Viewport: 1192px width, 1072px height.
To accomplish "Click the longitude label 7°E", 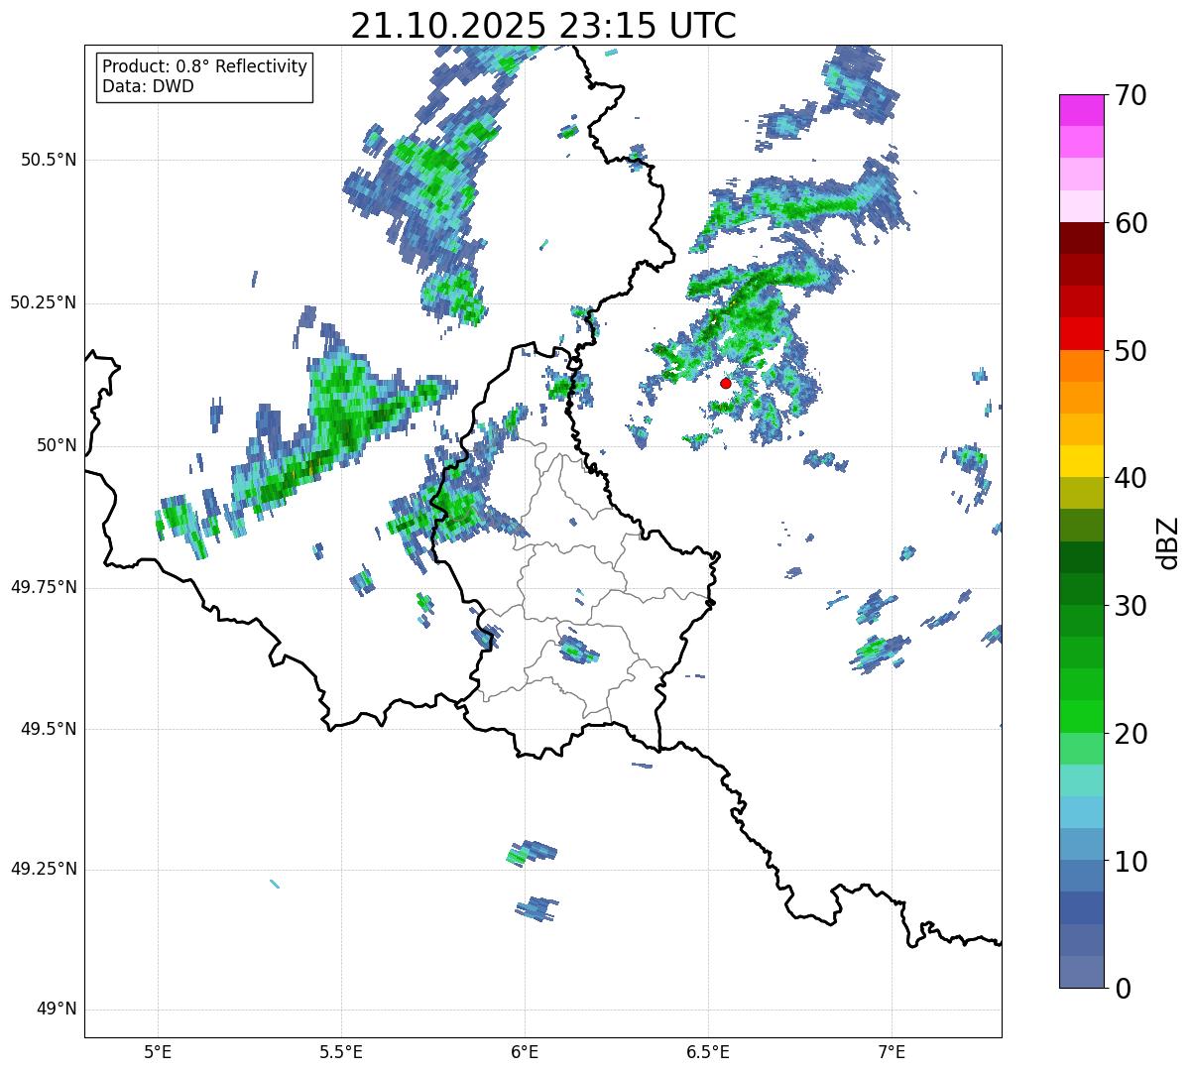I will [x=892, y=1052].
